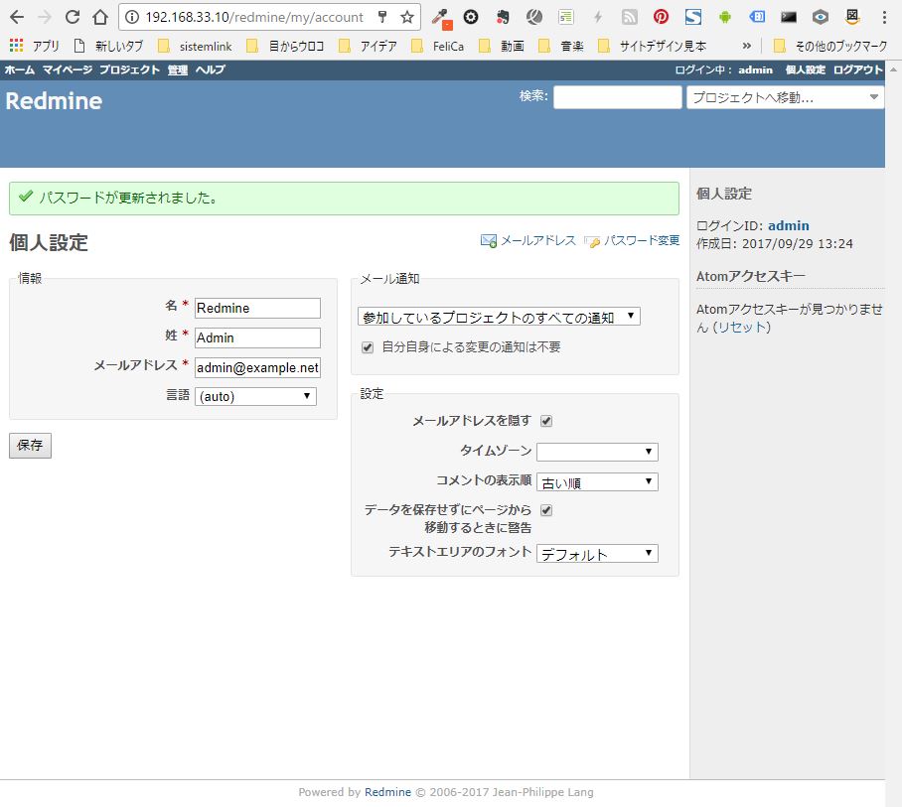Open the Chrome three-dot menu
Image resolution: width=902 pixels, height=807 pixels.
884,17
